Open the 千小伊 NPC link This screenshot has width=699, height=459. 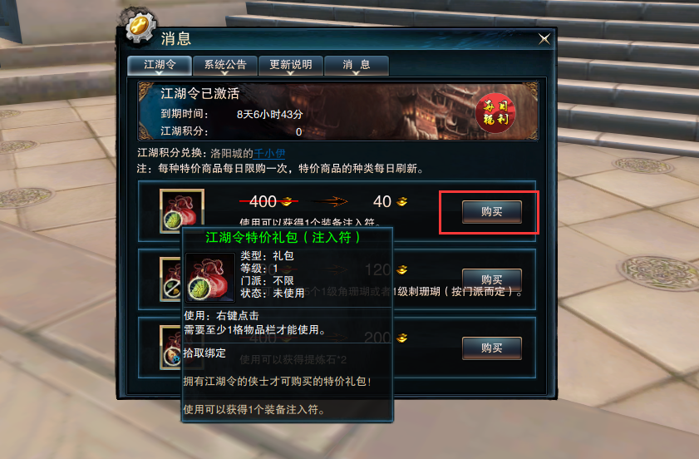(269, 154)
